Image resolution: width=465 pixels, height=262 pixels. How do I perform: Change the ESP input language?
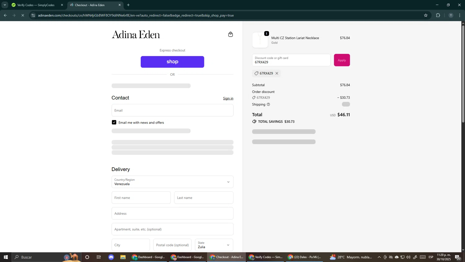431,257
